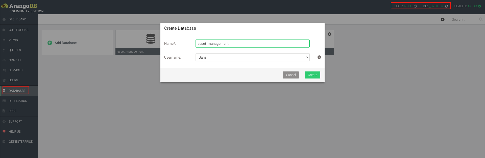Click the Graphs sidebar icon

coord(4,60)
